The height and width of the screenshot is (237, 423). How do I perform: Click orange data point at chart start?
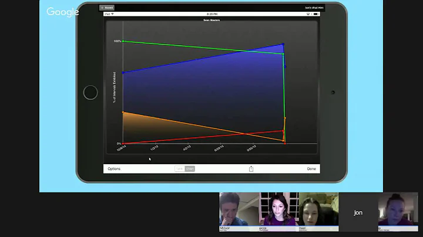(123, 112)
